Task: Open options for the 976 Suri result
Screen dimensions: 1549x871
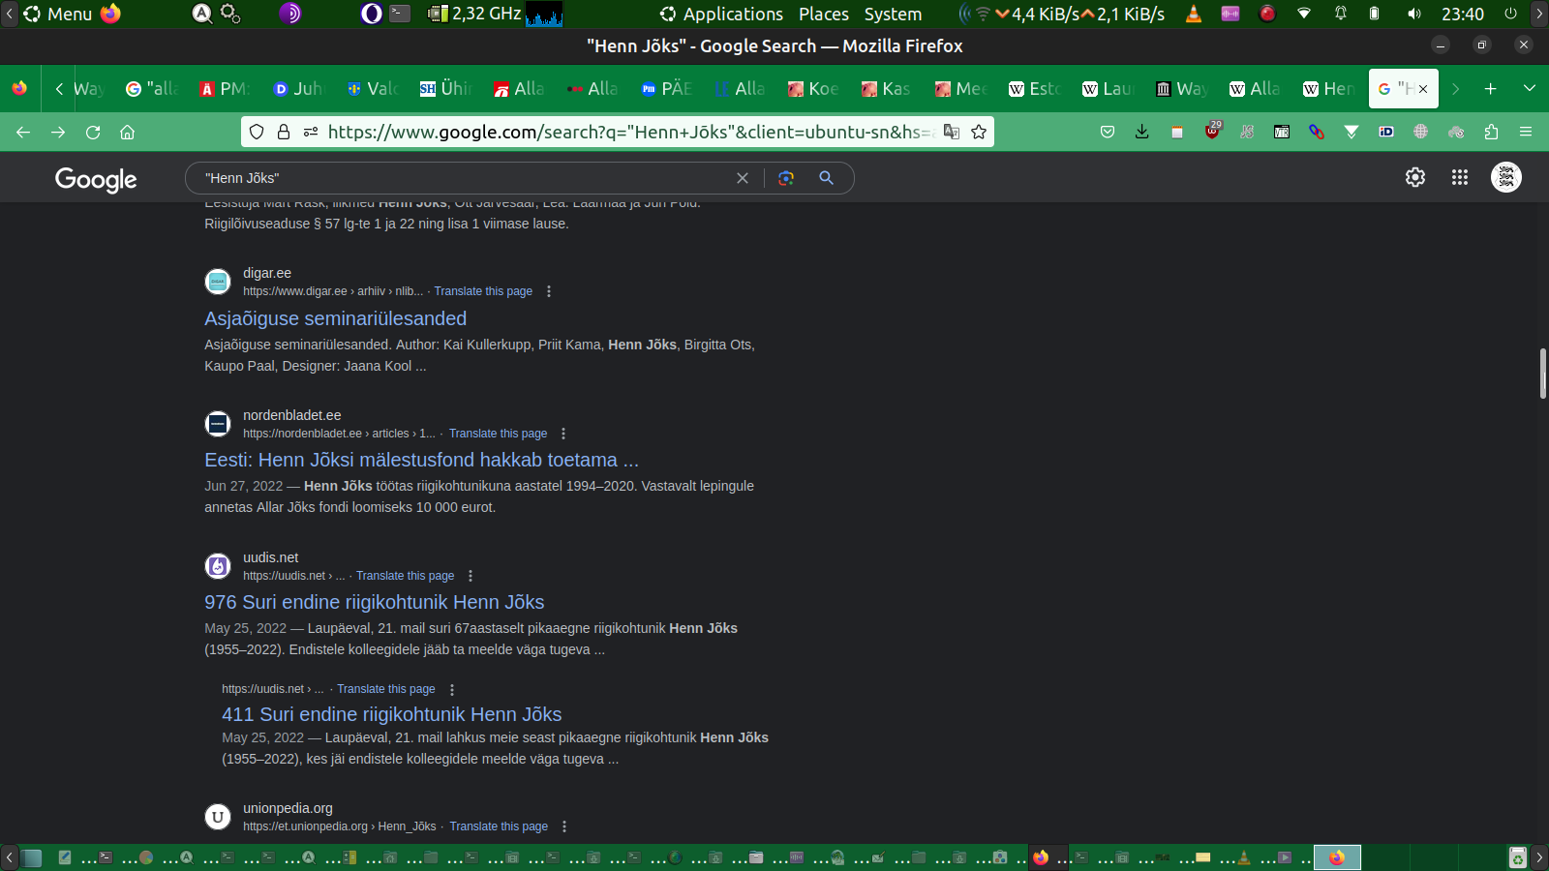Action: point(471,576)
